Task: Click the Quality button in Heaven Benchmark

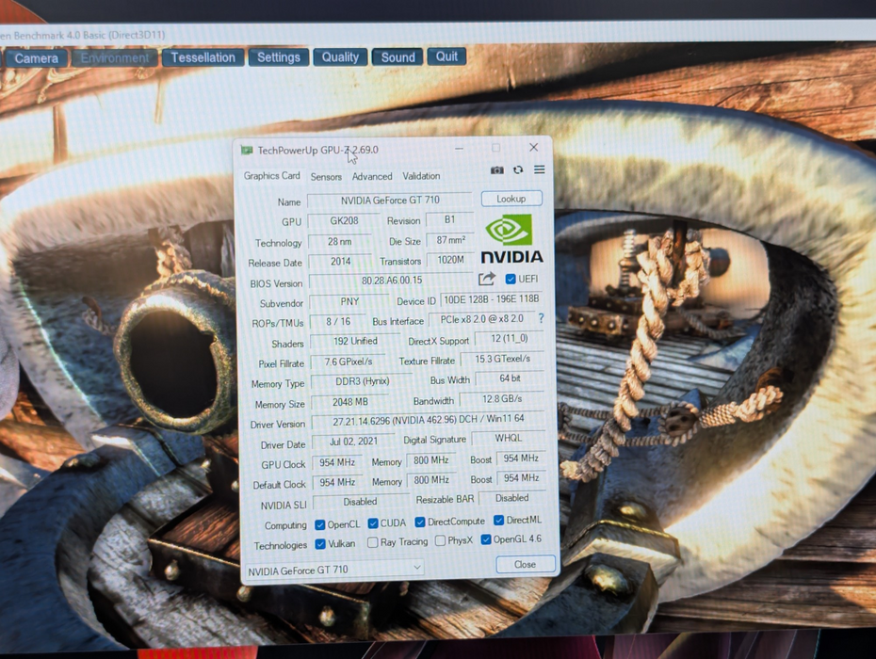Action: [340, 57]
